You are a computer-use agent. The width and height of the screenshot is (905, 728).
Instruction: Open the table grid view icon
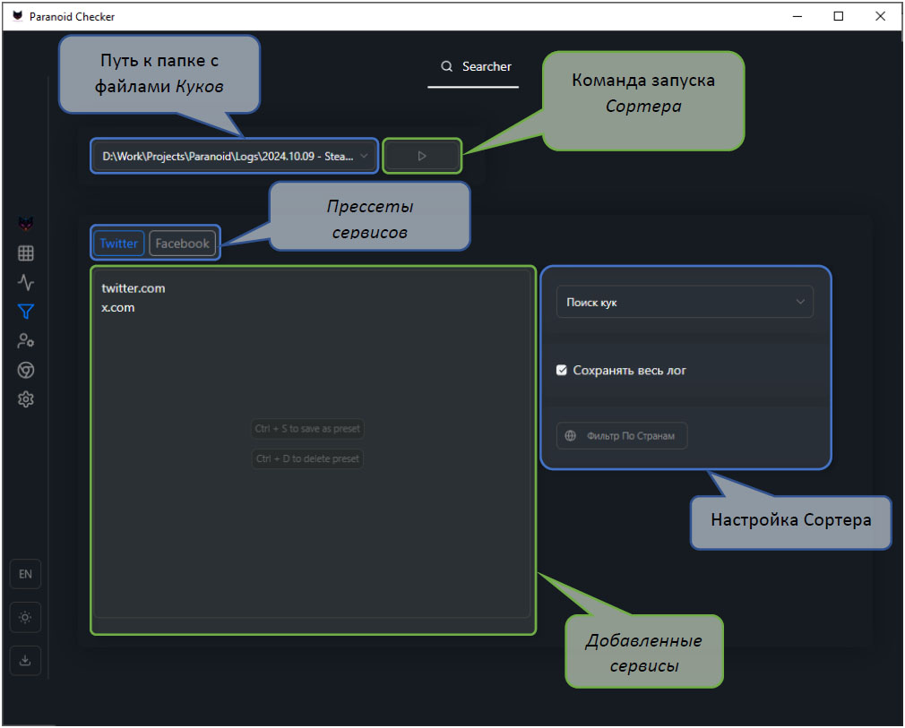26,253
